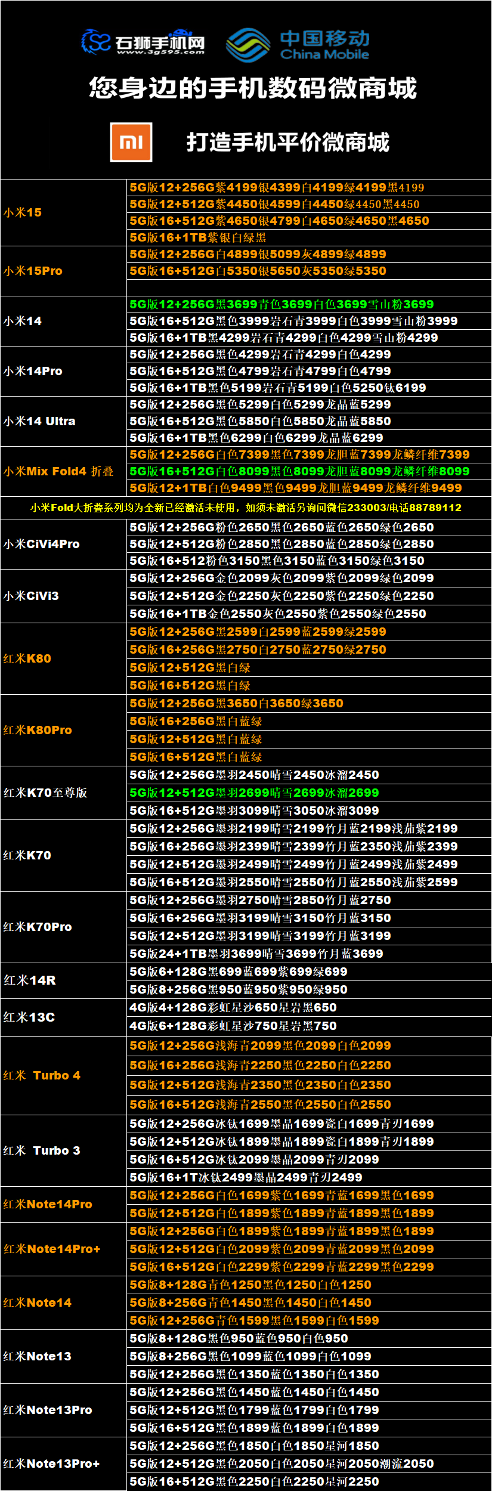Click the row 5G版16+1TB黑色5199岩石青5199白色5250钛6199

tap(309, 388)
